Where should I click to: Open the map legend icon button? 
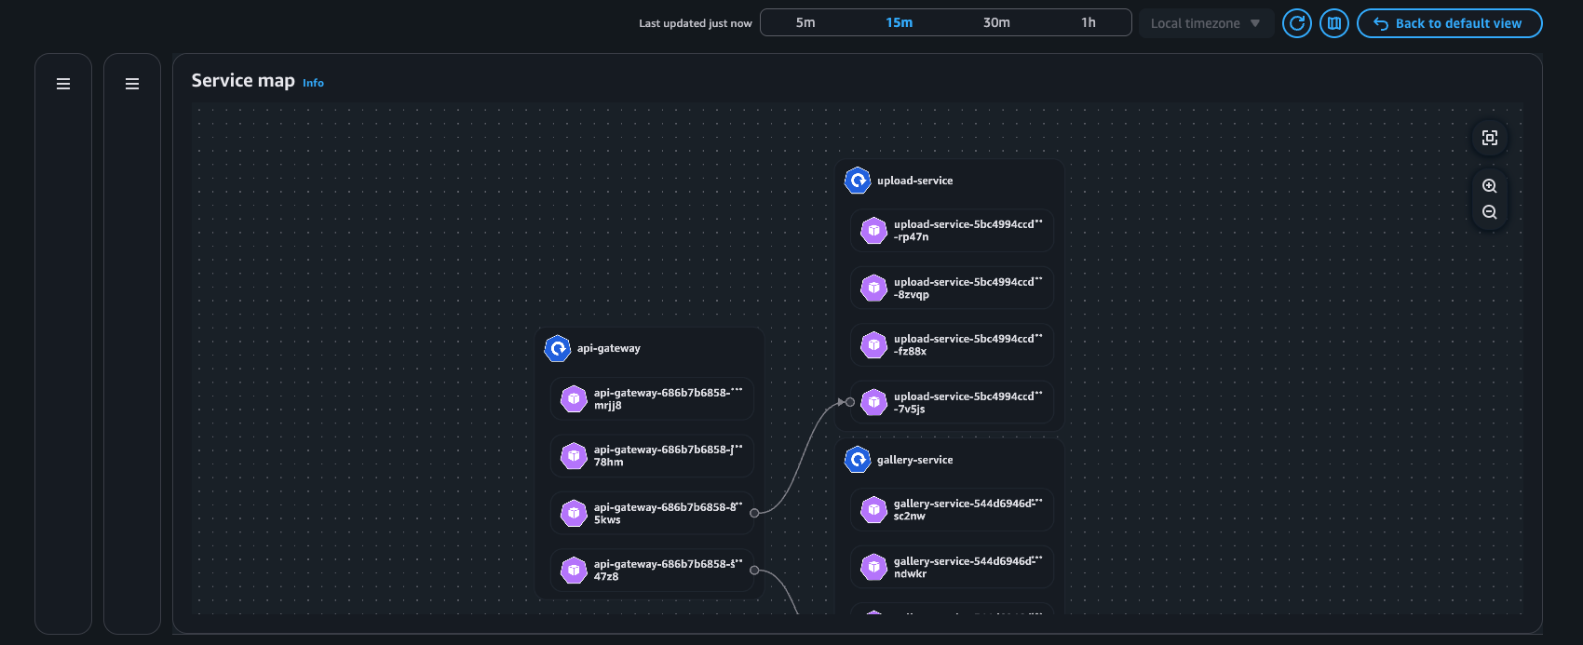(x=1333, y=23)
